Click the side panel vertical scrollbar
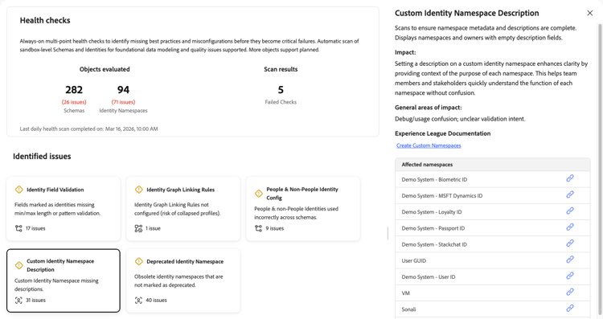This screenshot has height=319, width=603. [599, 169]
